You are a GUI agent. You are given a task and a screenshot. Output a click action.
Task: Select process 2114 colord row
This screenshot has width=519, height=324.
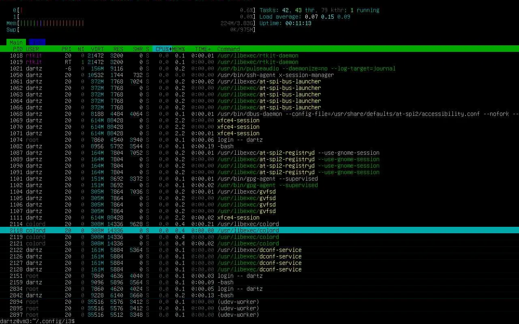(x=248, y=224)
